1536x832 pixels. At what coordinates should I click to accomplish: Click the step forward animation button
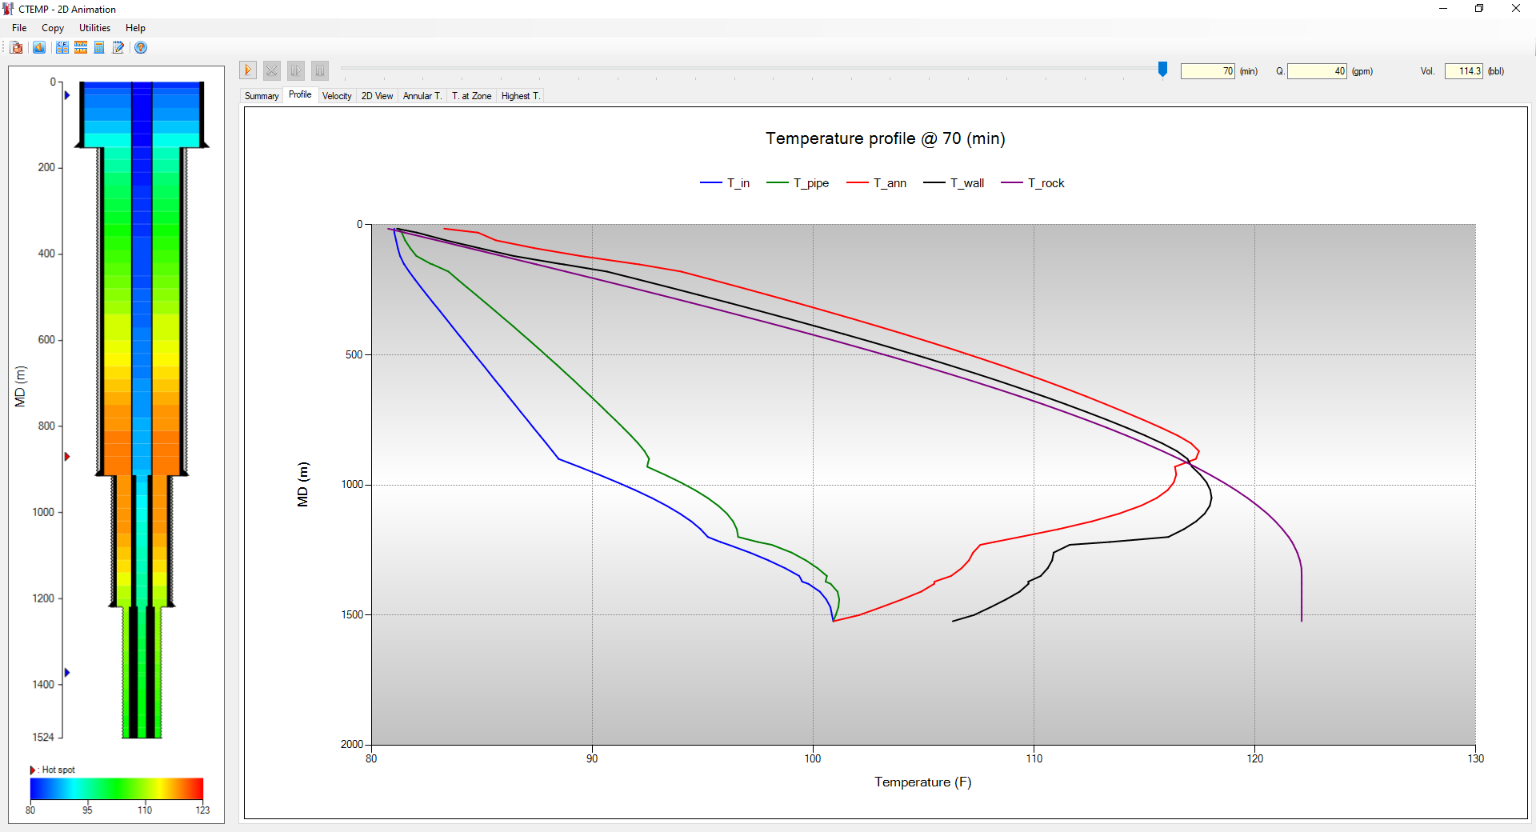tap(296, 70)
